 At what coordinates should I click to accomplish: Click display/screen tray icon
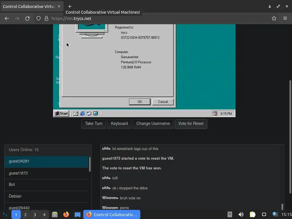click(x=264, y=214)
